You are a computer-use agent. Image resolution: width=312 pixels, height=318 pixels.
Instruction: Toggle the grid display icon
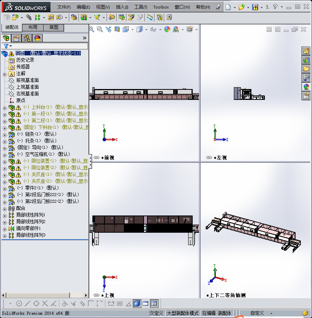120,304
